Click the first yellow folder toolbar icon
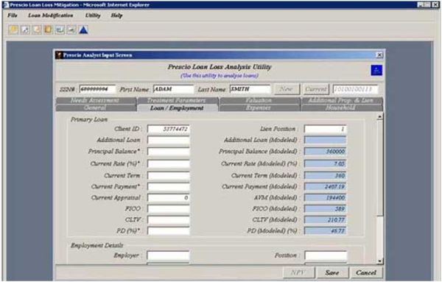The width and height of the screenshot is (442, 282). (13, 29)
